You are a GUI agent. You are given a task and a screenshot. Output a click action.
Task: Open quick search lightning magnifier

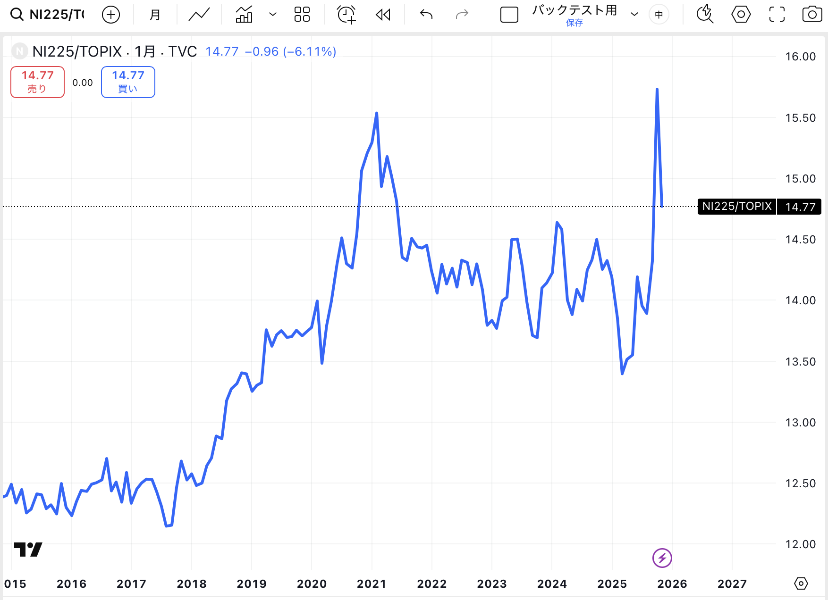pyautogui.click(x=705, y=15)
